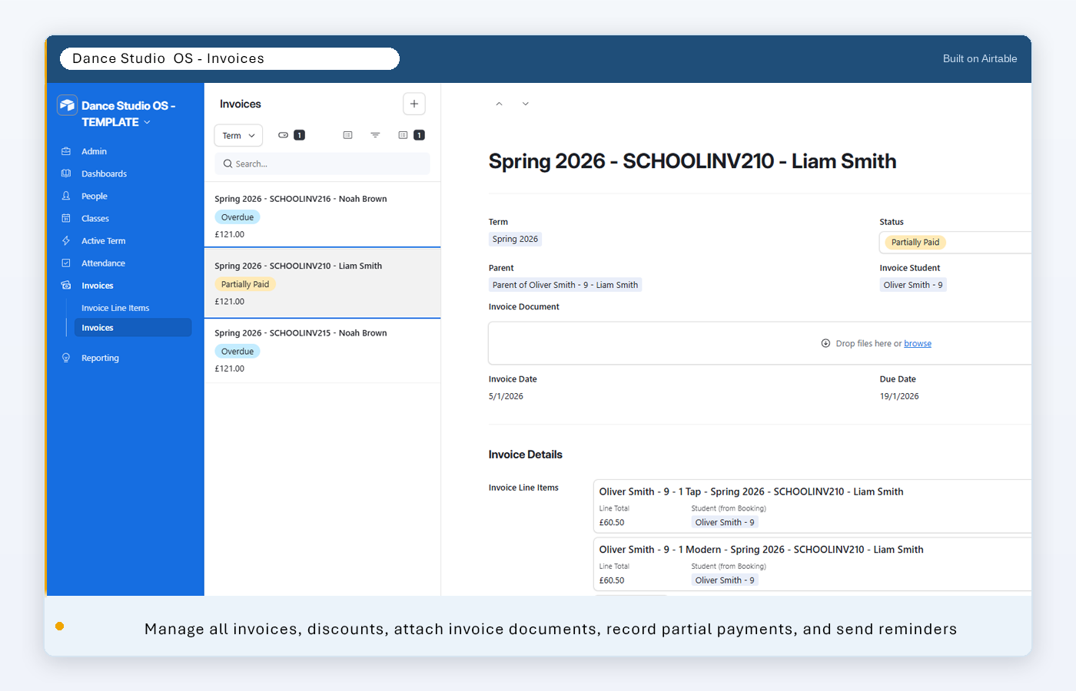
Task: Click the Parent of Oliver Smith chip
Action: point(565,285)
